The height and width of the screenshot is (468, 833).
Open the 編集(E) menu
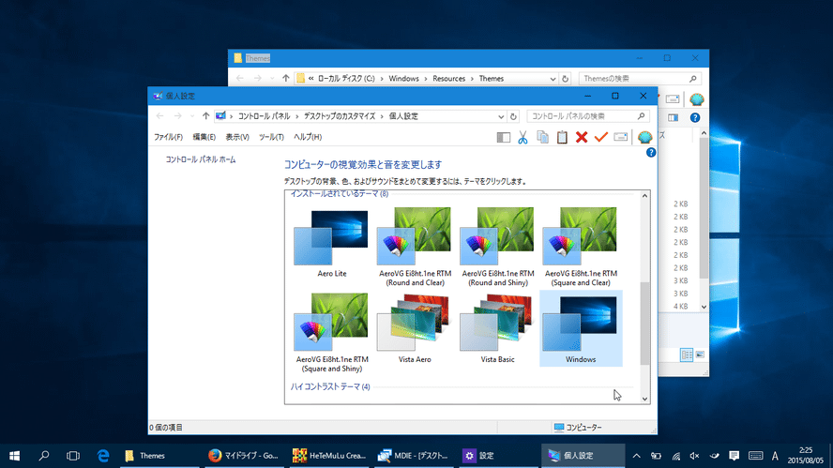click(204, 137)
